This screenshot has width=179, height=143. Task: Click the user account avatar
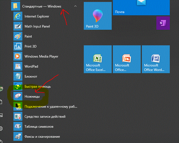tap(1, 88)
